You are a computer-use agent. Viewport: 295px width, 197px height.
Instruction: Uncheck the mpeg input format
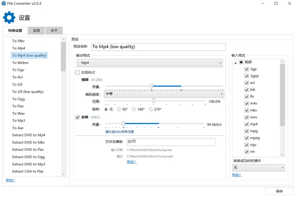247,138
